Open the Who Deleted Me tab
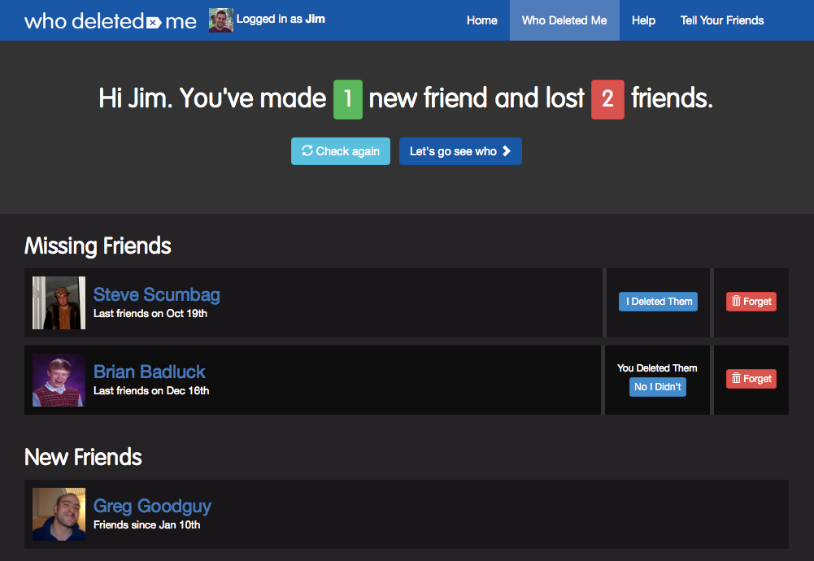 (x=564, y=20)
